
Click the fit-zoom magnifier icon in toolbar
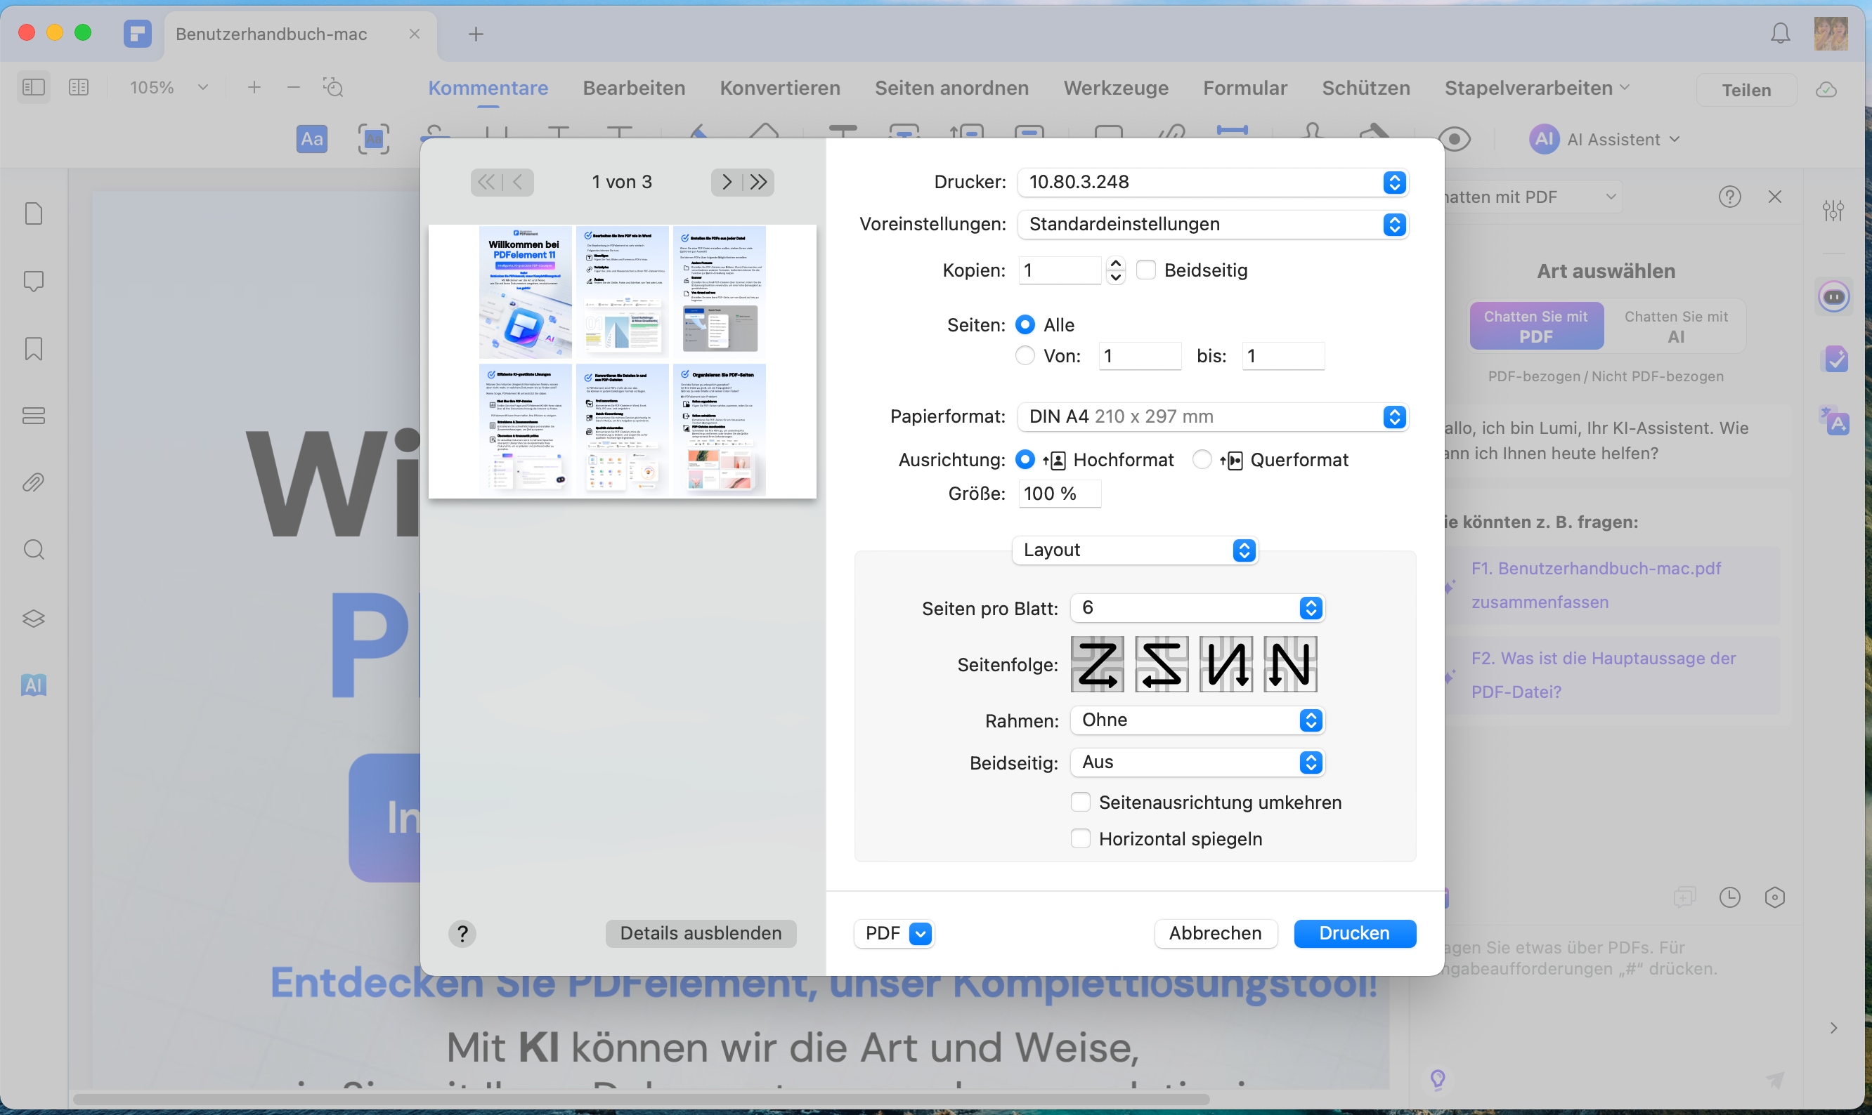pos(333,88)
